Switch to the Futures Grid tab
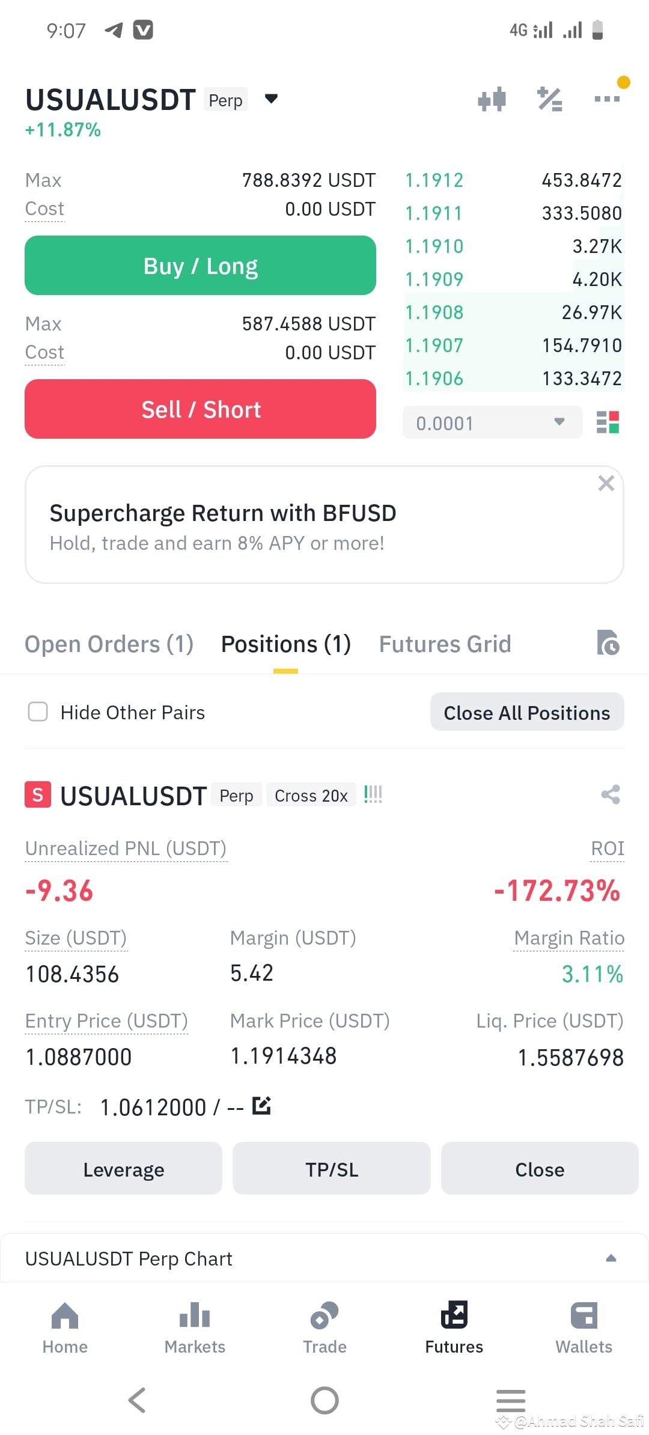Viewport: 649px width, 1435px height. [x=445, y=644]
